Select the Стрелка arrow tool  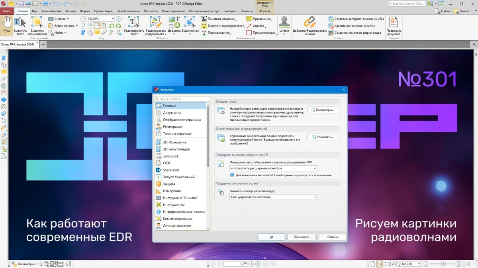click(x=256, y=26)
